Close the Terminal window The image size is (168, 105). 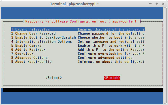tap(163, 4)
